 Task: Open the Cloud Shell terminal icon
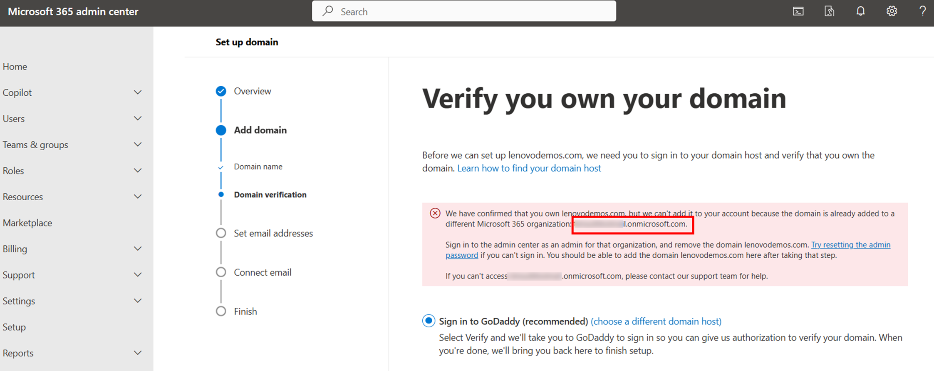tap(798, 11)
